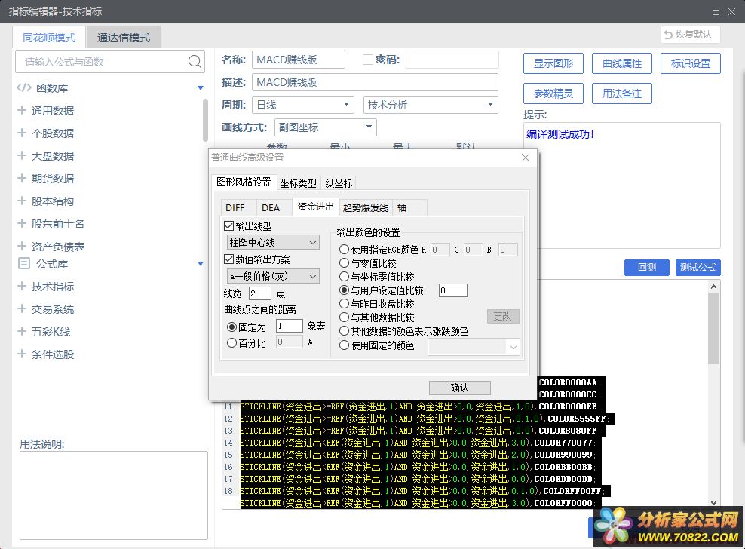This screenshot has width=745, height=549.
Task: Click plus icon beside 通用数据
Action: click(21, 110)
